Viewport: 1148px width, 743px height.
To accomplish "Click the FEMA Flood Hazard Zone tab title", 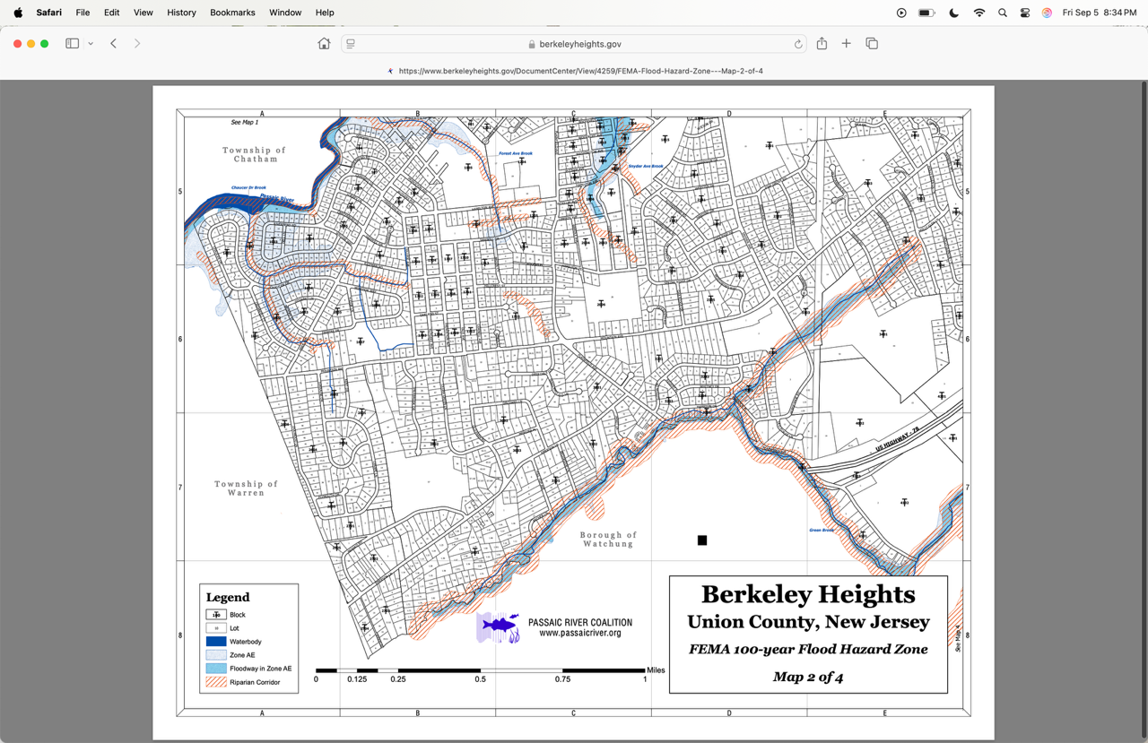I will (579, 71).
